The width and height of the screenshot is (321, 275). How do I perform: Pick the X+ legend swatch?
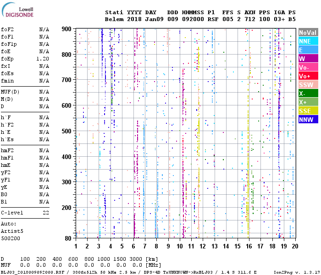point(308,102)
